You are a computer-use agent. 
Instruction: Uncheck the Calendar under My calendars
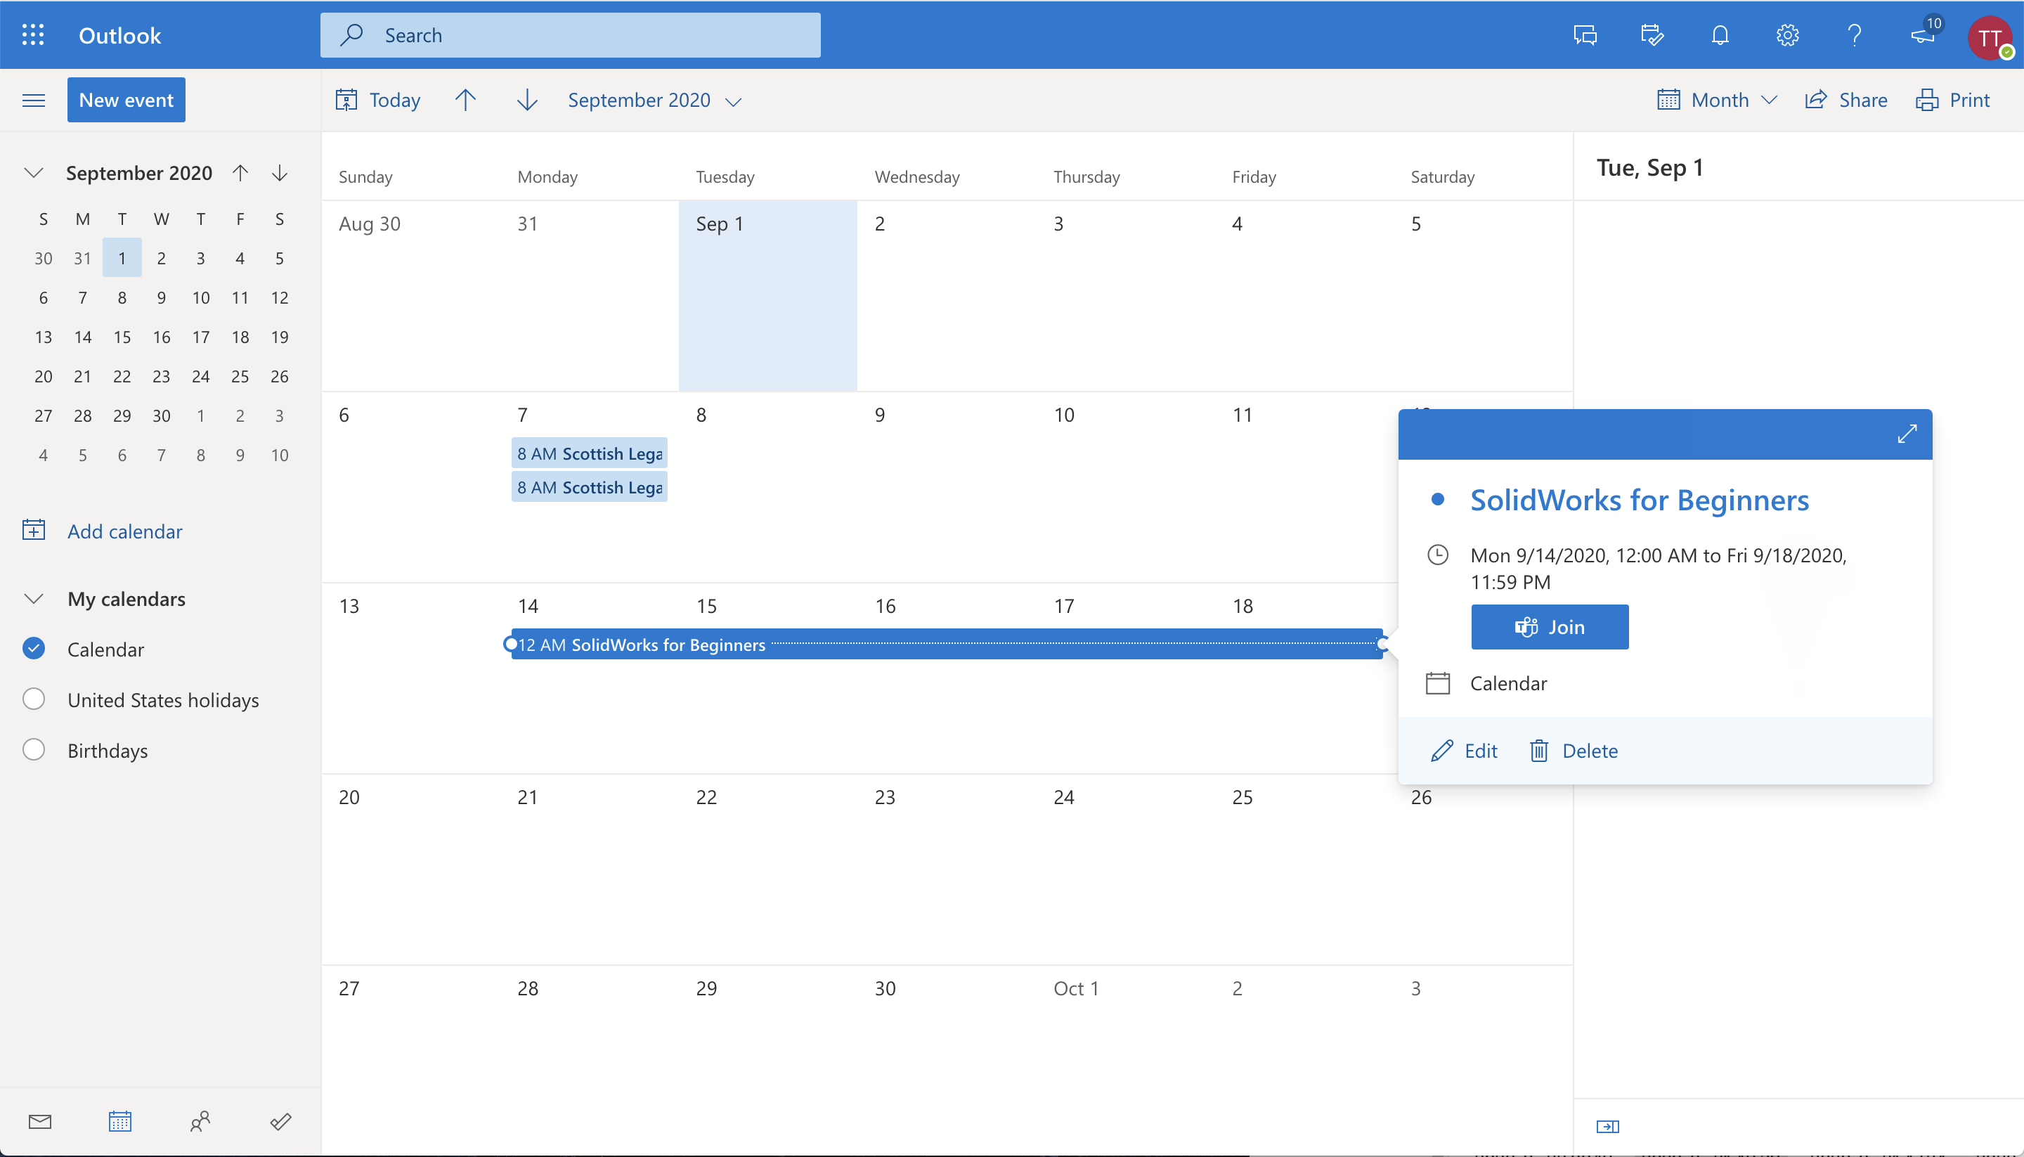tap(32, 648)
